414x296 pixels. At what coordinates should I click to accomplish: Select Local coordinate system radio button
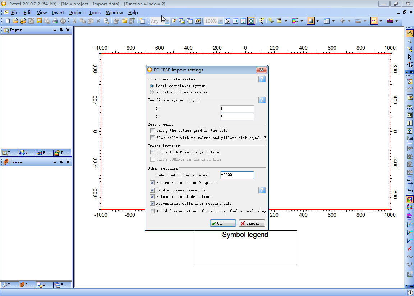[152, 86]
